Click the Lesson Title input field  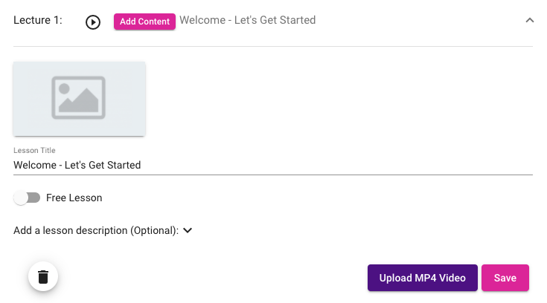273,165
